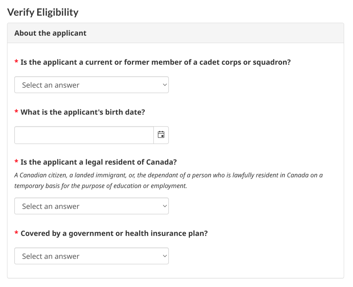Click the "About the applicant" panel header
This screenshot has height=287, width=353.
pyautogui.click(x=50, y=33)
